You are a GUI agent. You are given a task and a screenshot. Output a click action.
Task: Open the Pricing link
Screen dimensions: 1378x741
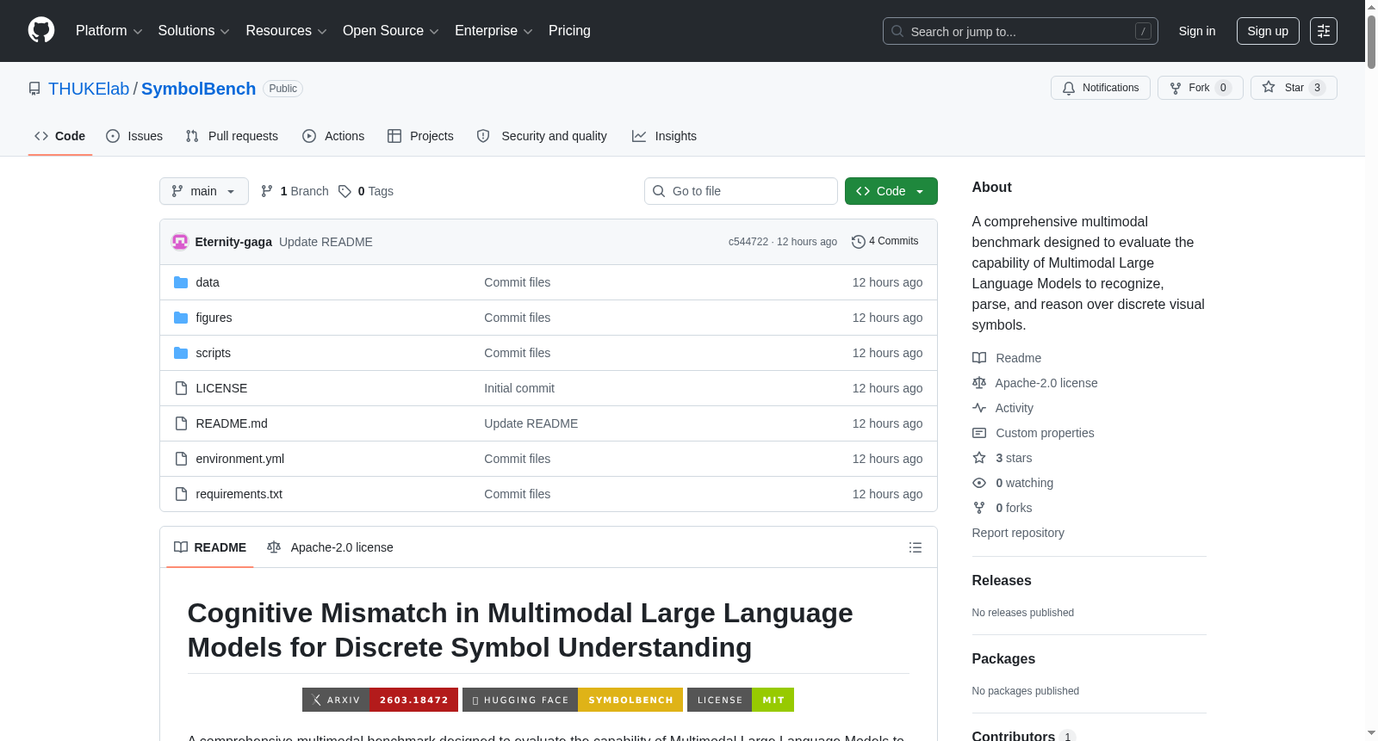pyautogui.click(x=569, y=31)
